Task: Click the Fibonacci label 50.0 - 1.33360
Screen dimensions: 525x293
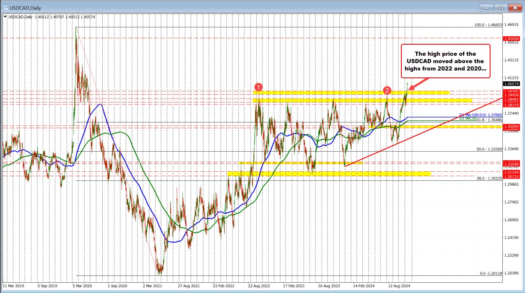Action: pyautogui.click(x=488, y=149)
